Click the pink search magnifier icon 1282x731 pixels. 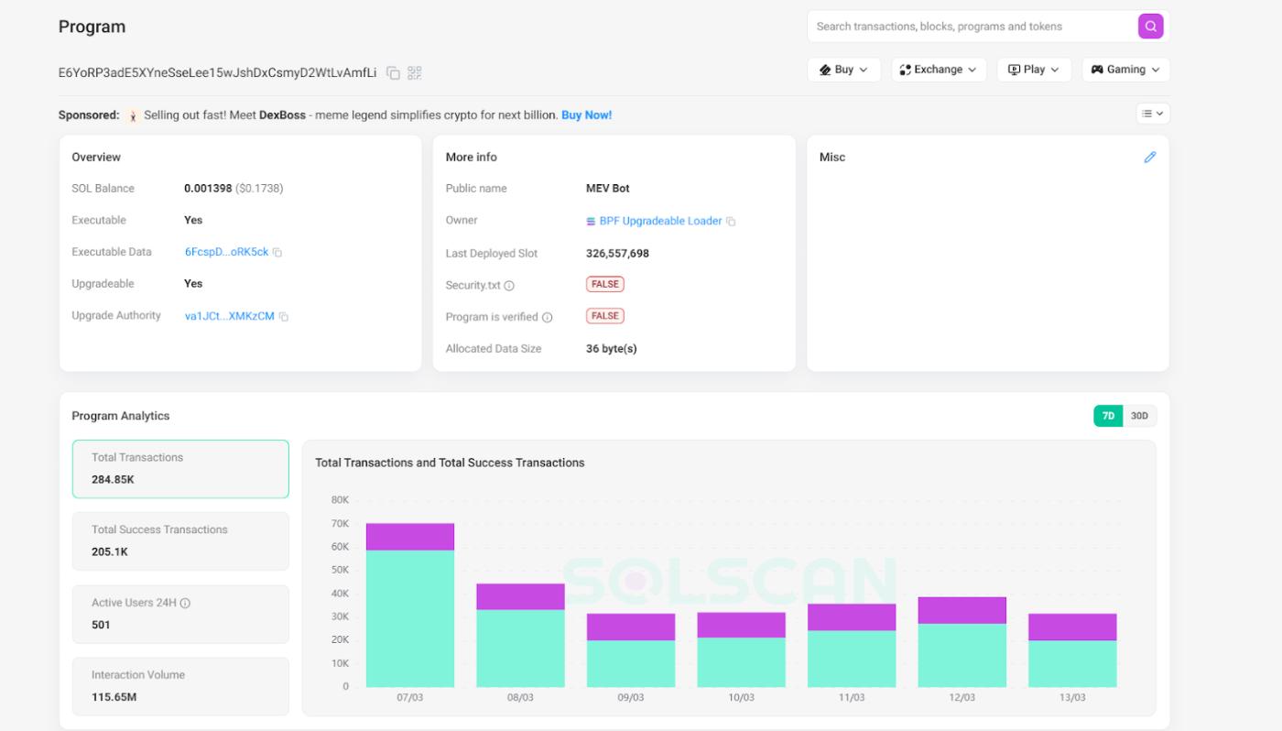[1150, 26]
